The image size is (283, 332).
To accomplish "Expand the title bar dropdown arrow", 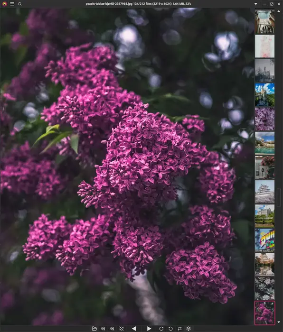I will [255, 4].
